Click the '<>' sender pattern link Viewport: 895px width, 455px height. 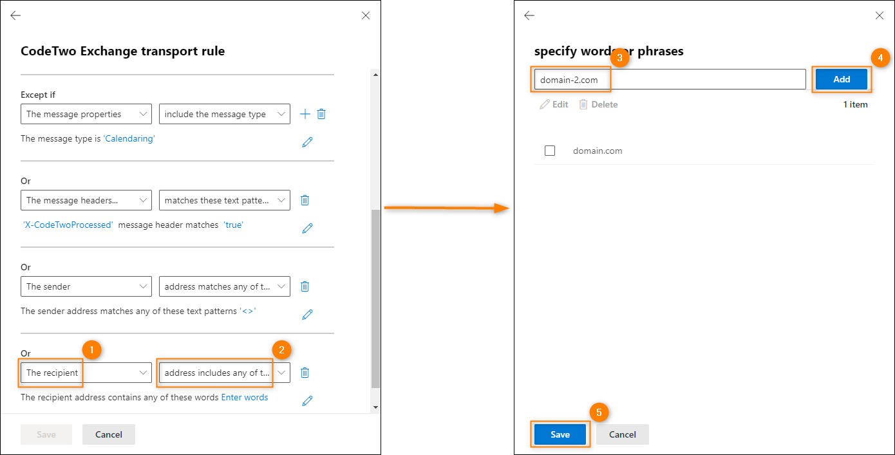(x=248, y=311)
